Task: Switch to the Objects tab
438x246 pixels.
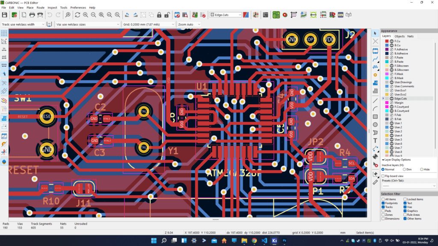Action: pos(400,36)
